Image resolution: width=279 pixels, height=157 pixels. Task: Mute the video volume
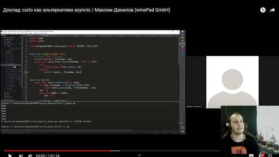(30, 156)
